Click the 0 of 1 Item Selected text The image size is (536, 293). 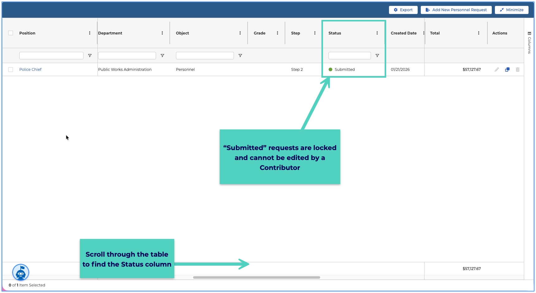(x=27, y=285)
